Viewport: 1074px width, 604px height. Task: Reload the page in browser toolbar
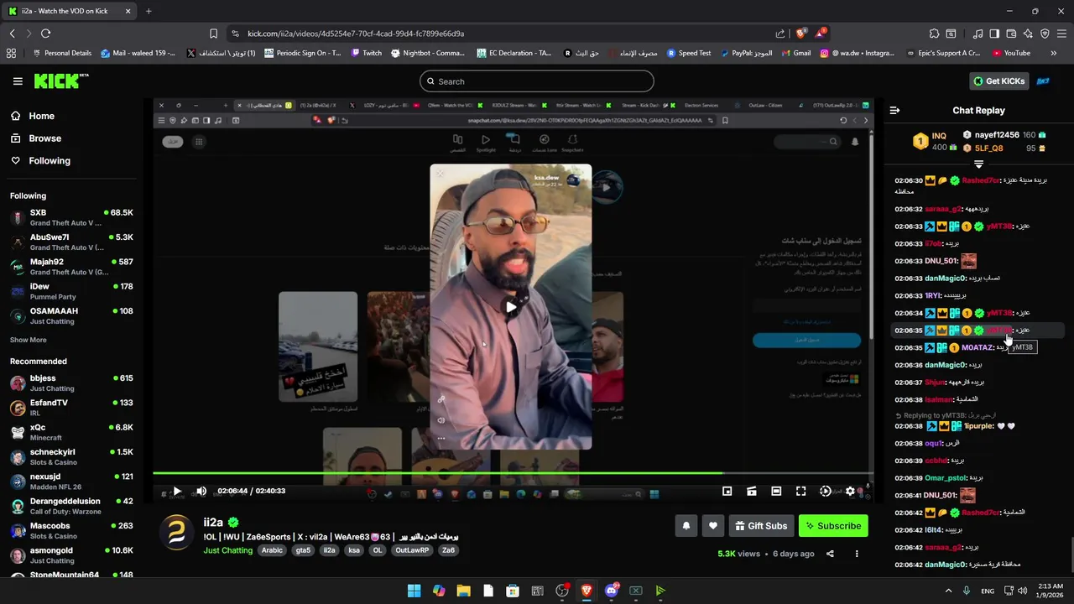click(45, 34)
